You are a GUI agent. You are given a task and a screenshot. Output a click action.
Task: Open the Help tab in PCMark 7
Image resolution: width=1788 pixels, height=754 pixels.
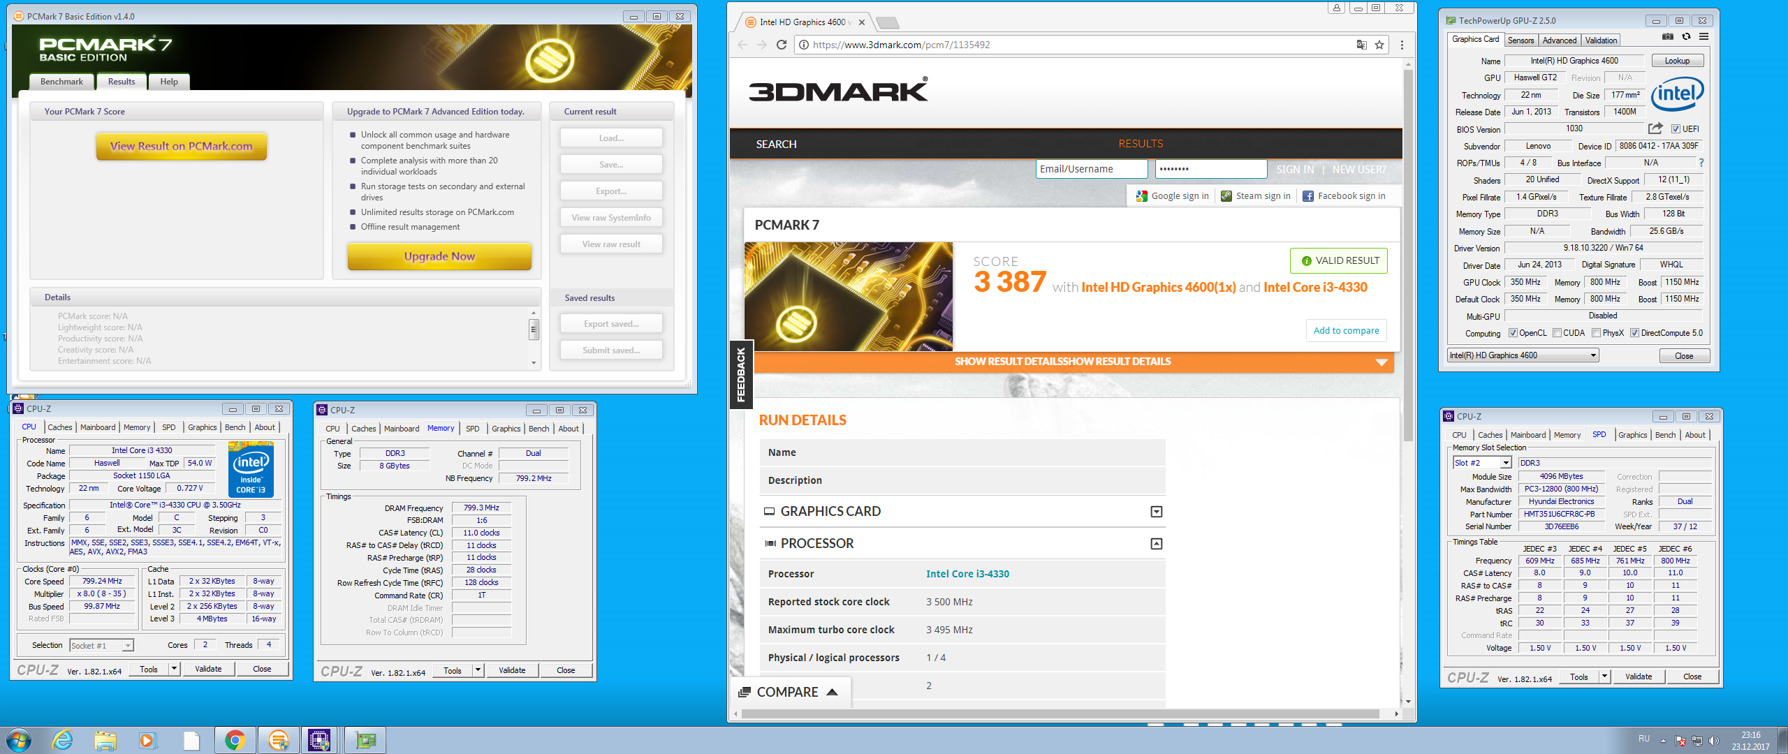tap(169, 82)
